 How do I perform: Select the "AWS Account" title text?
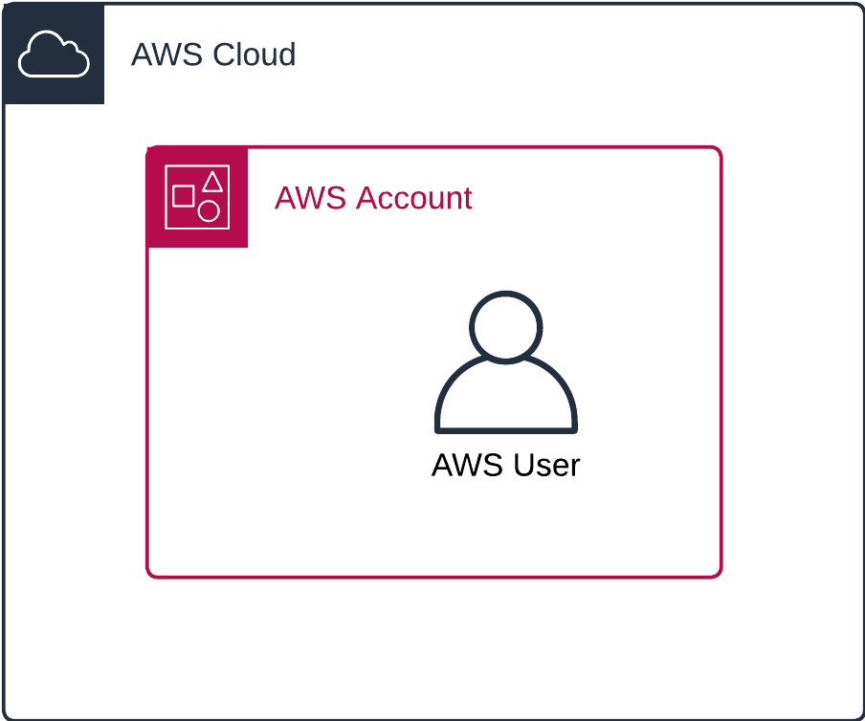373,198
